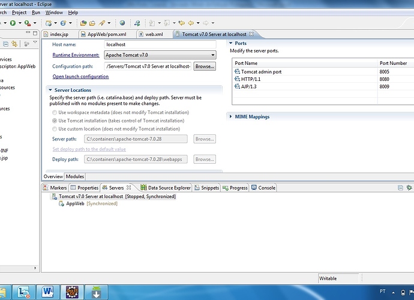Click the Tomcat admin port row icon
The height and width of the screenshot is (300, 414).
tap(237, 71)
